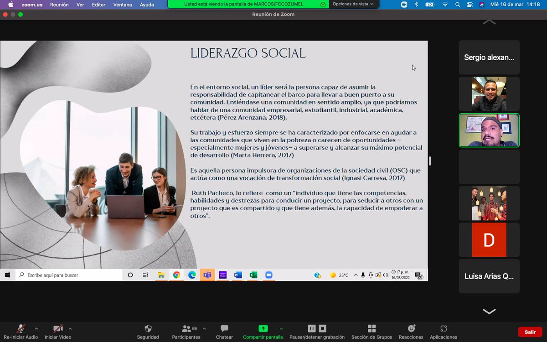Open the Reunión menu

[x=59, y=5]
